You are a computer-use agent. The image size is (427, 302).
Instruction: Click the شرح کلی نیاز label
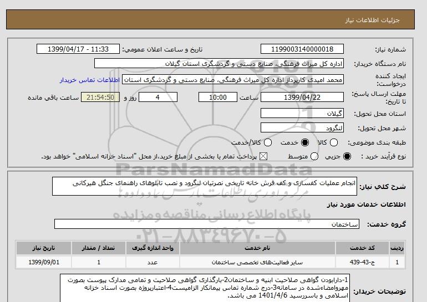(x=383, y=187)
